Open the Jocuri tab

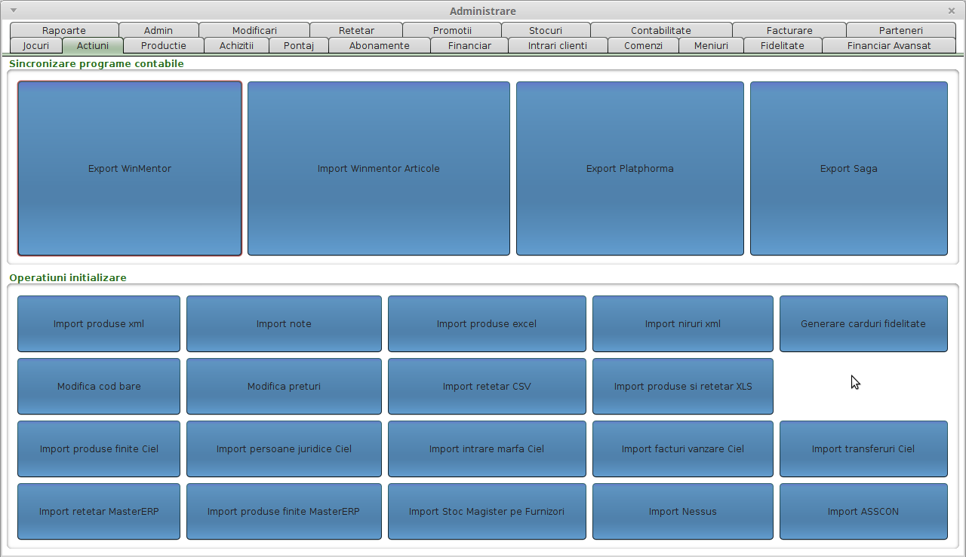point(36,45)
